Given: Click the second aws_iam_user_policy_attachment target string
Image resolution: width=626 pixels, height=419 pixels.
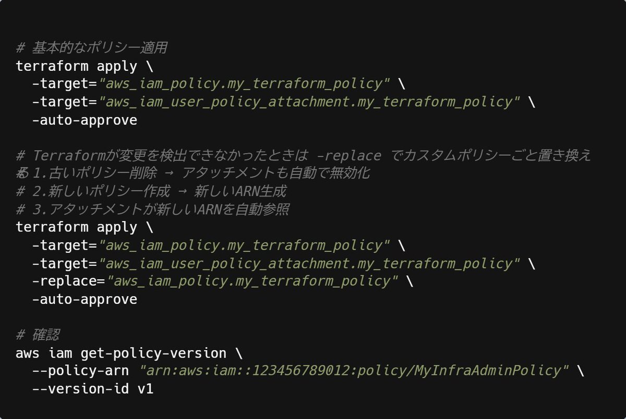Looking at the screenshot, I should coord(310,263).
